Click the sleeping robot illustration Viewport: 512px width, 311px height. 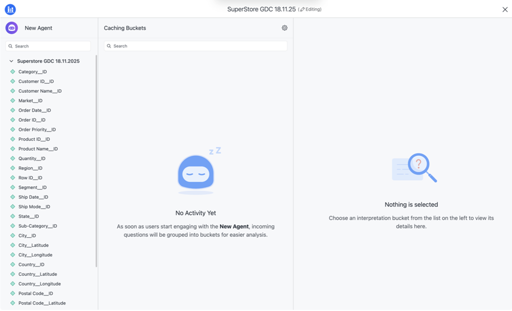pyautogui.click(x=196, y=172)
